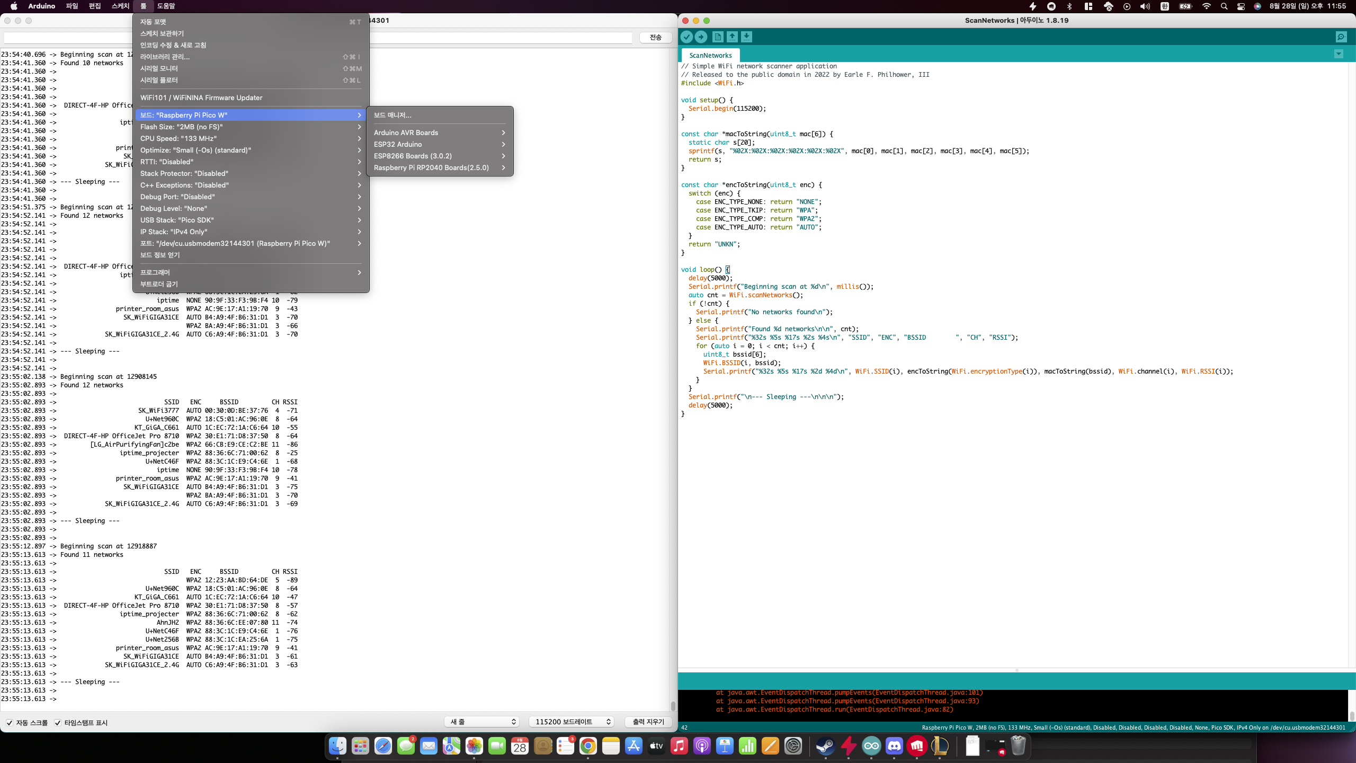The image size is (1356, 763).
Task: Open the line ending (새 줄) dropdown
Action: click(x=481, y=722)
